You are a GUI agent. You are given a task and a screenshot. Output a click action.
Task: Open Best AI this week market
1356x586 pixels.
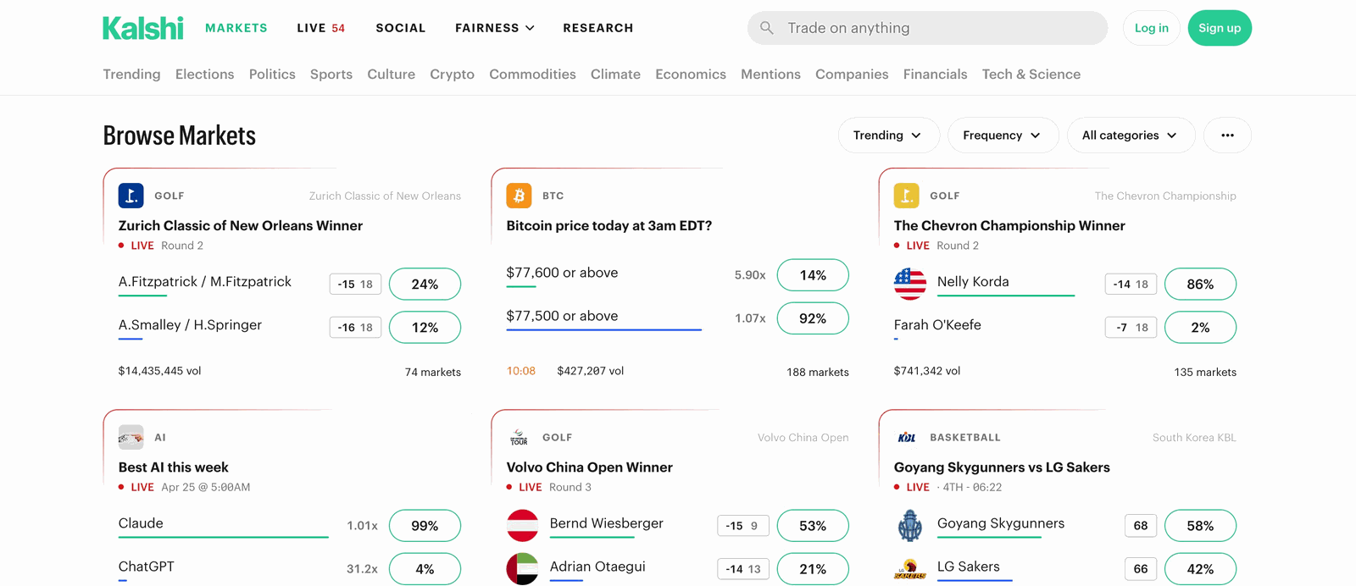tap(174, 467)
